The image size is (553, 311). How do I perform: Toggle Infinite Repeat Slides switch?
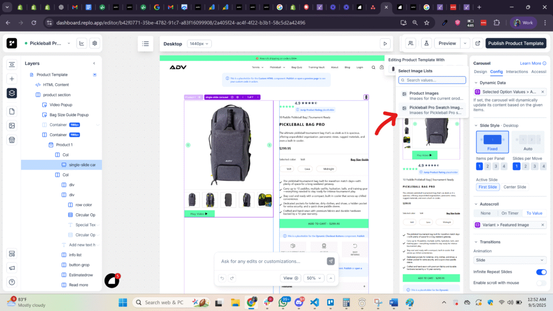coord(541,272)
